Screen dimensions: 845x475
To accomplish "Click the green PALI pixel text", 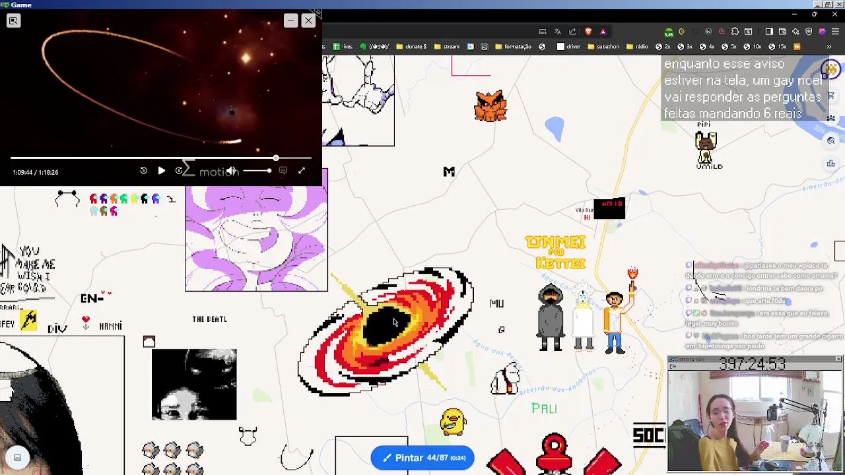I will click(545, 408).
